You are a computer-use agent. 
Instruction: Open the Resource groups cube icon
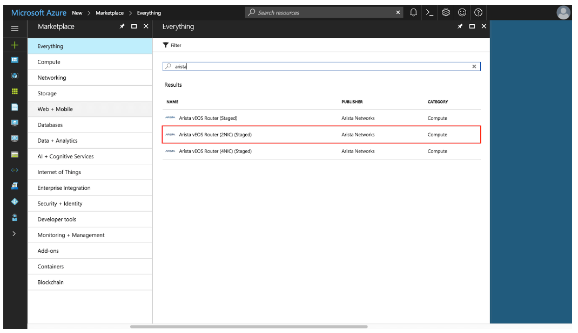coord(15,76)
